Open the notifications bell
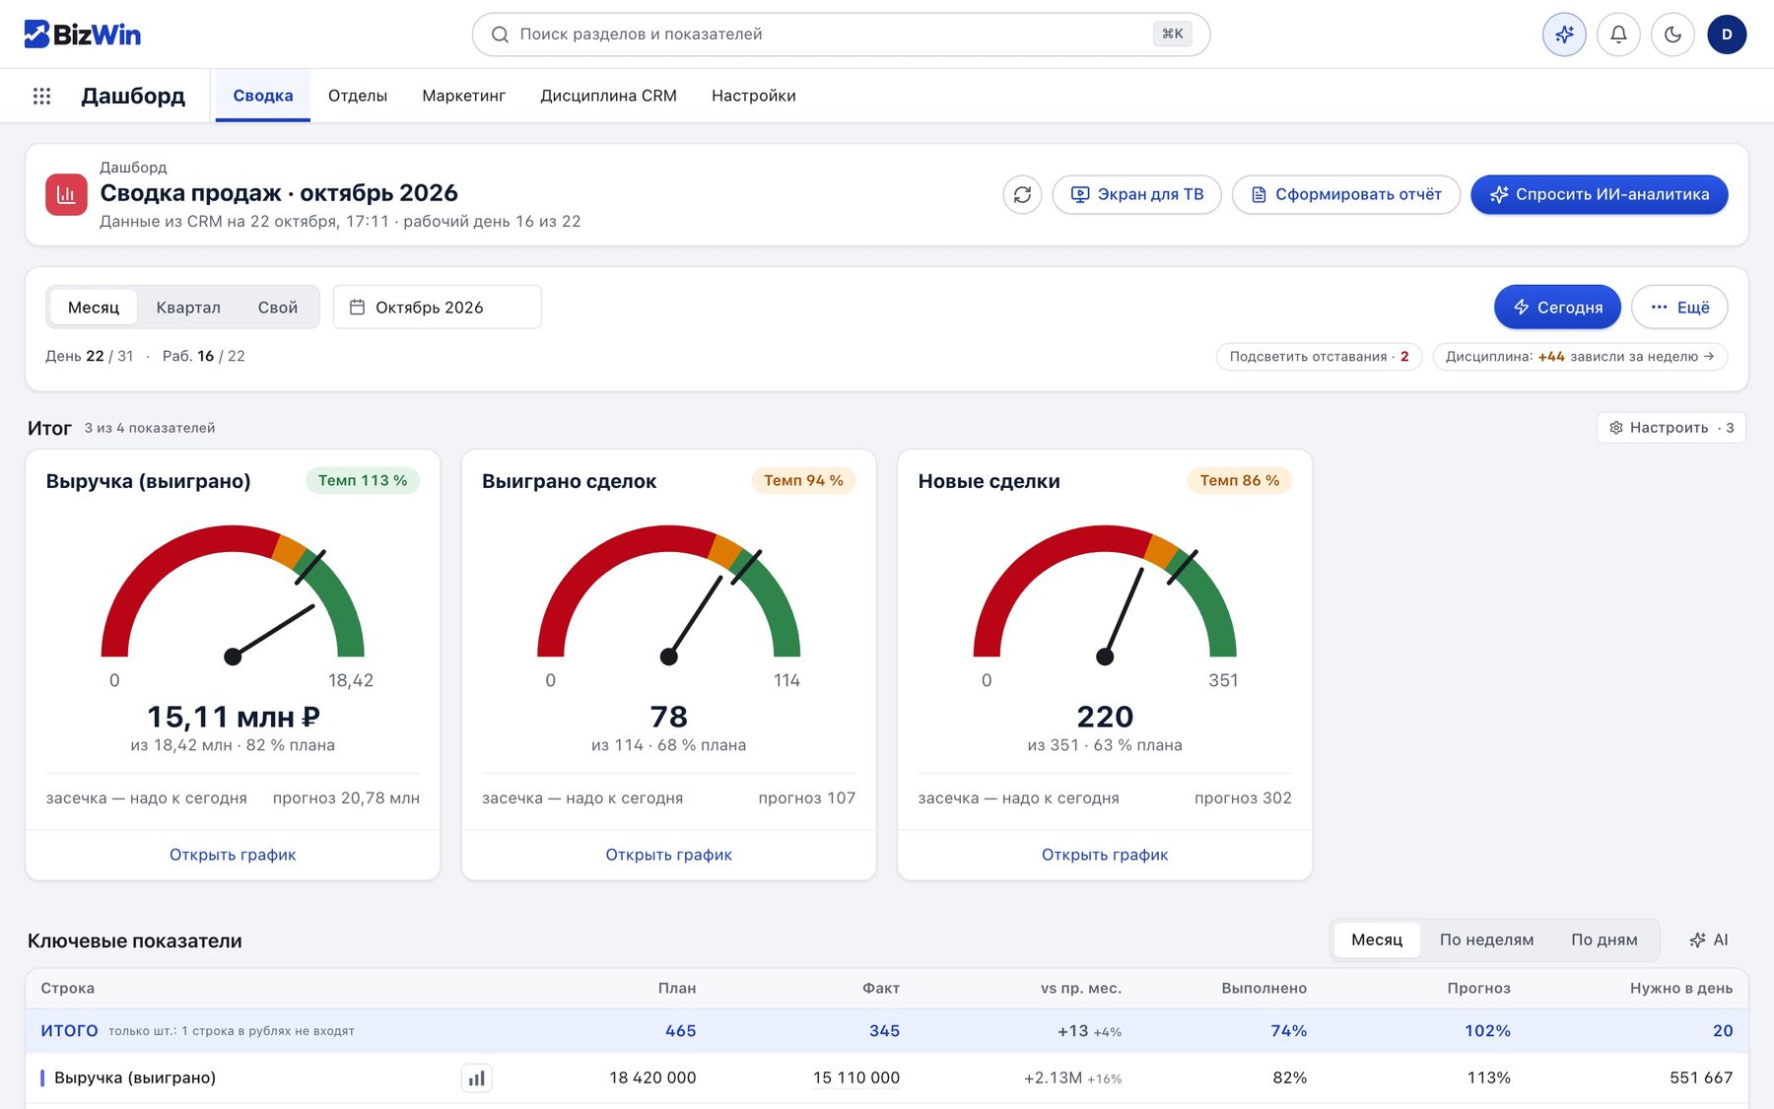1774x1109 pixels. [x=1618, y=35]
